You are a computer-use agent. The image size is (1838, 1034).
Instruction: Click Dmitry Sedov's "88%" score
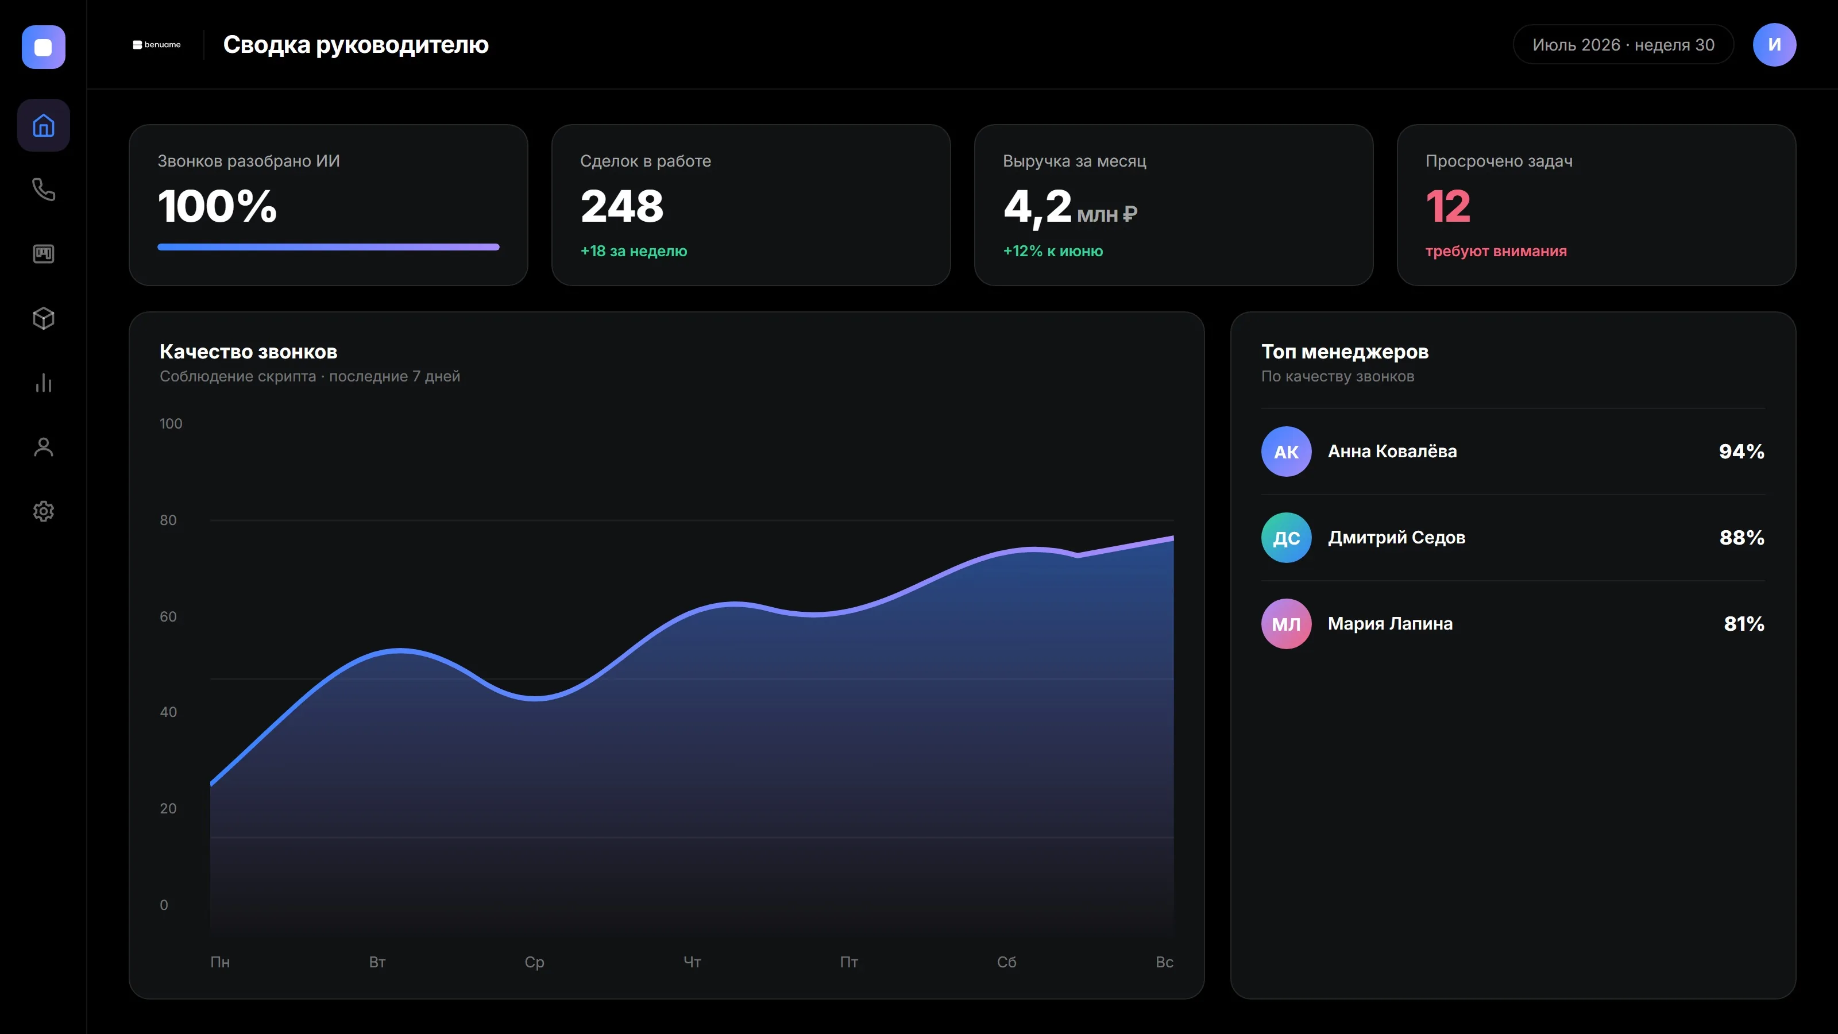tap(1742, 538)
